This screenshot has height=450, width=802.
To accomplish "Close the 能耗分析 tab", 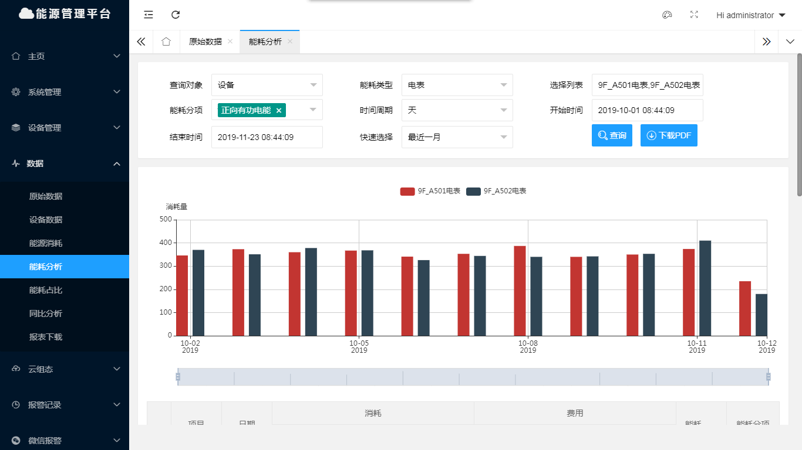I will pyautogui.click(x=290, y=42).
